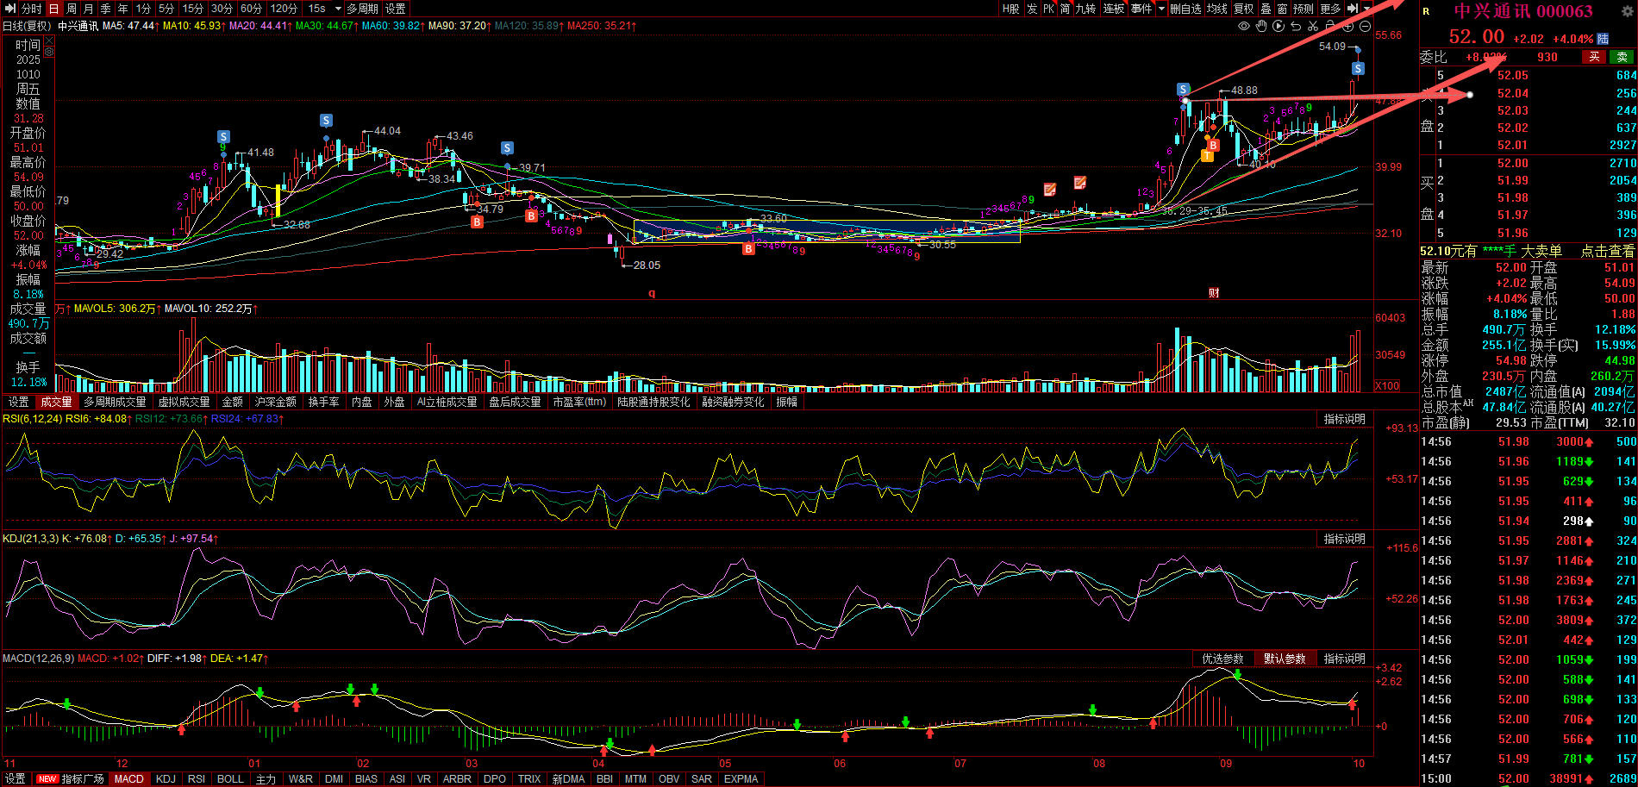Open the small gear on the data box
Screen dimensions: 1638x787
click(x=48, y=52)
